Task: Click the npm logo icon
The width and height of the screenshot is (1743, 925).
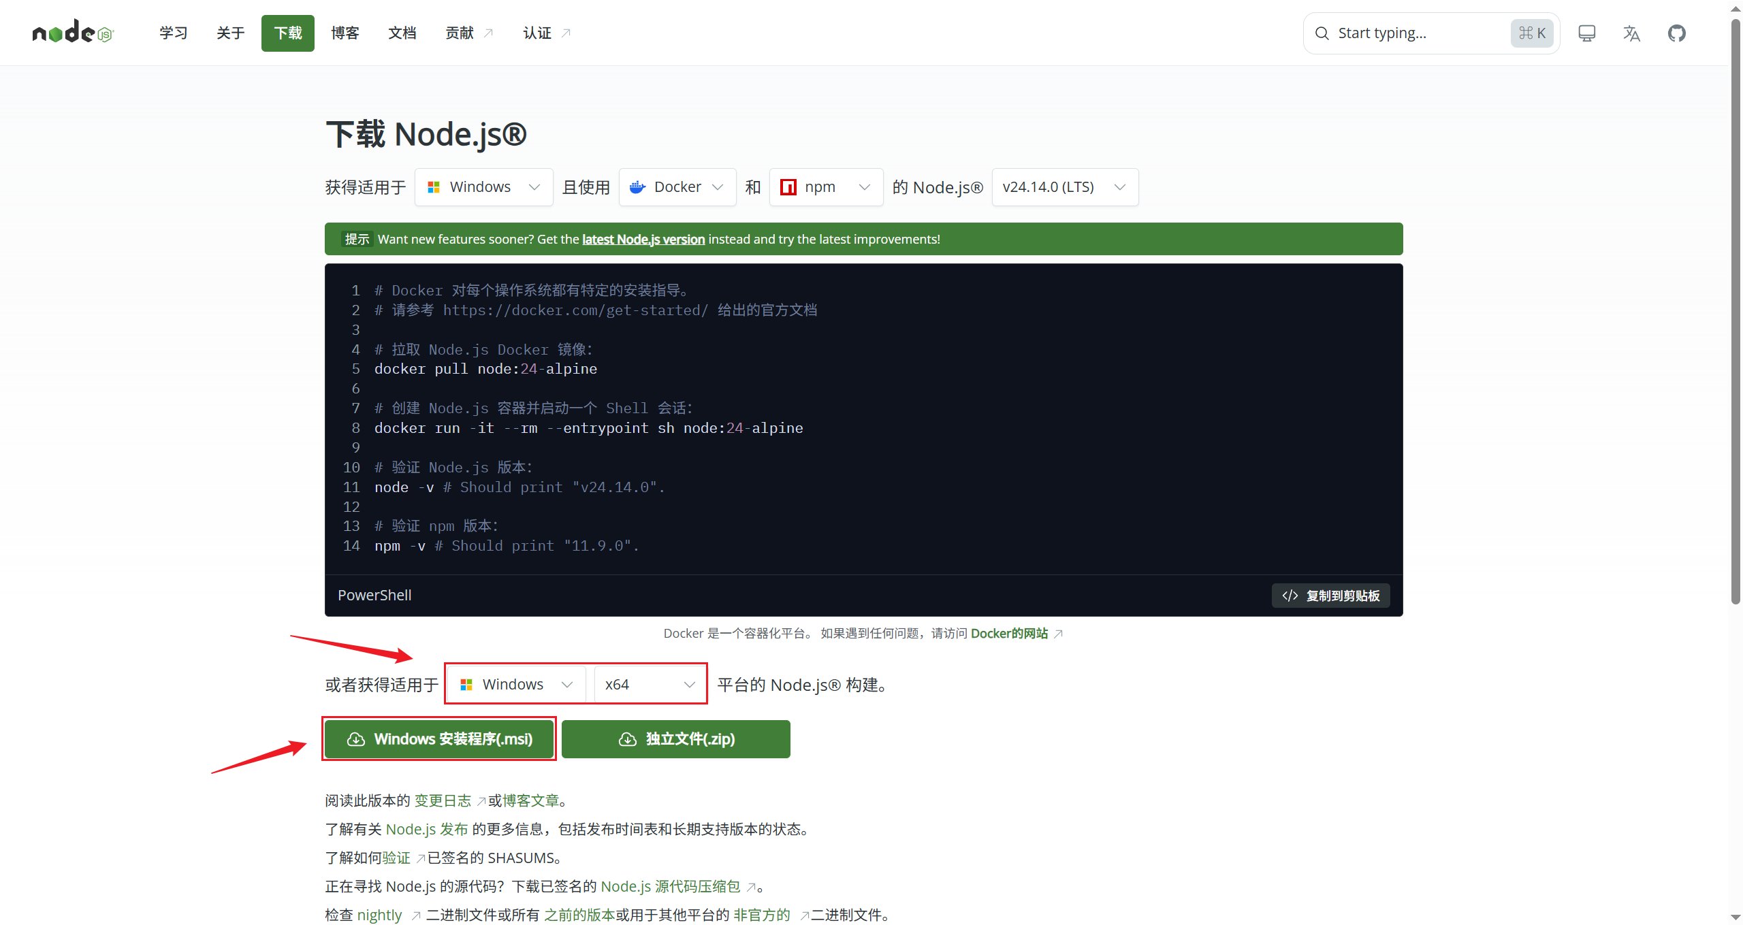Action: tap(788, 187)
